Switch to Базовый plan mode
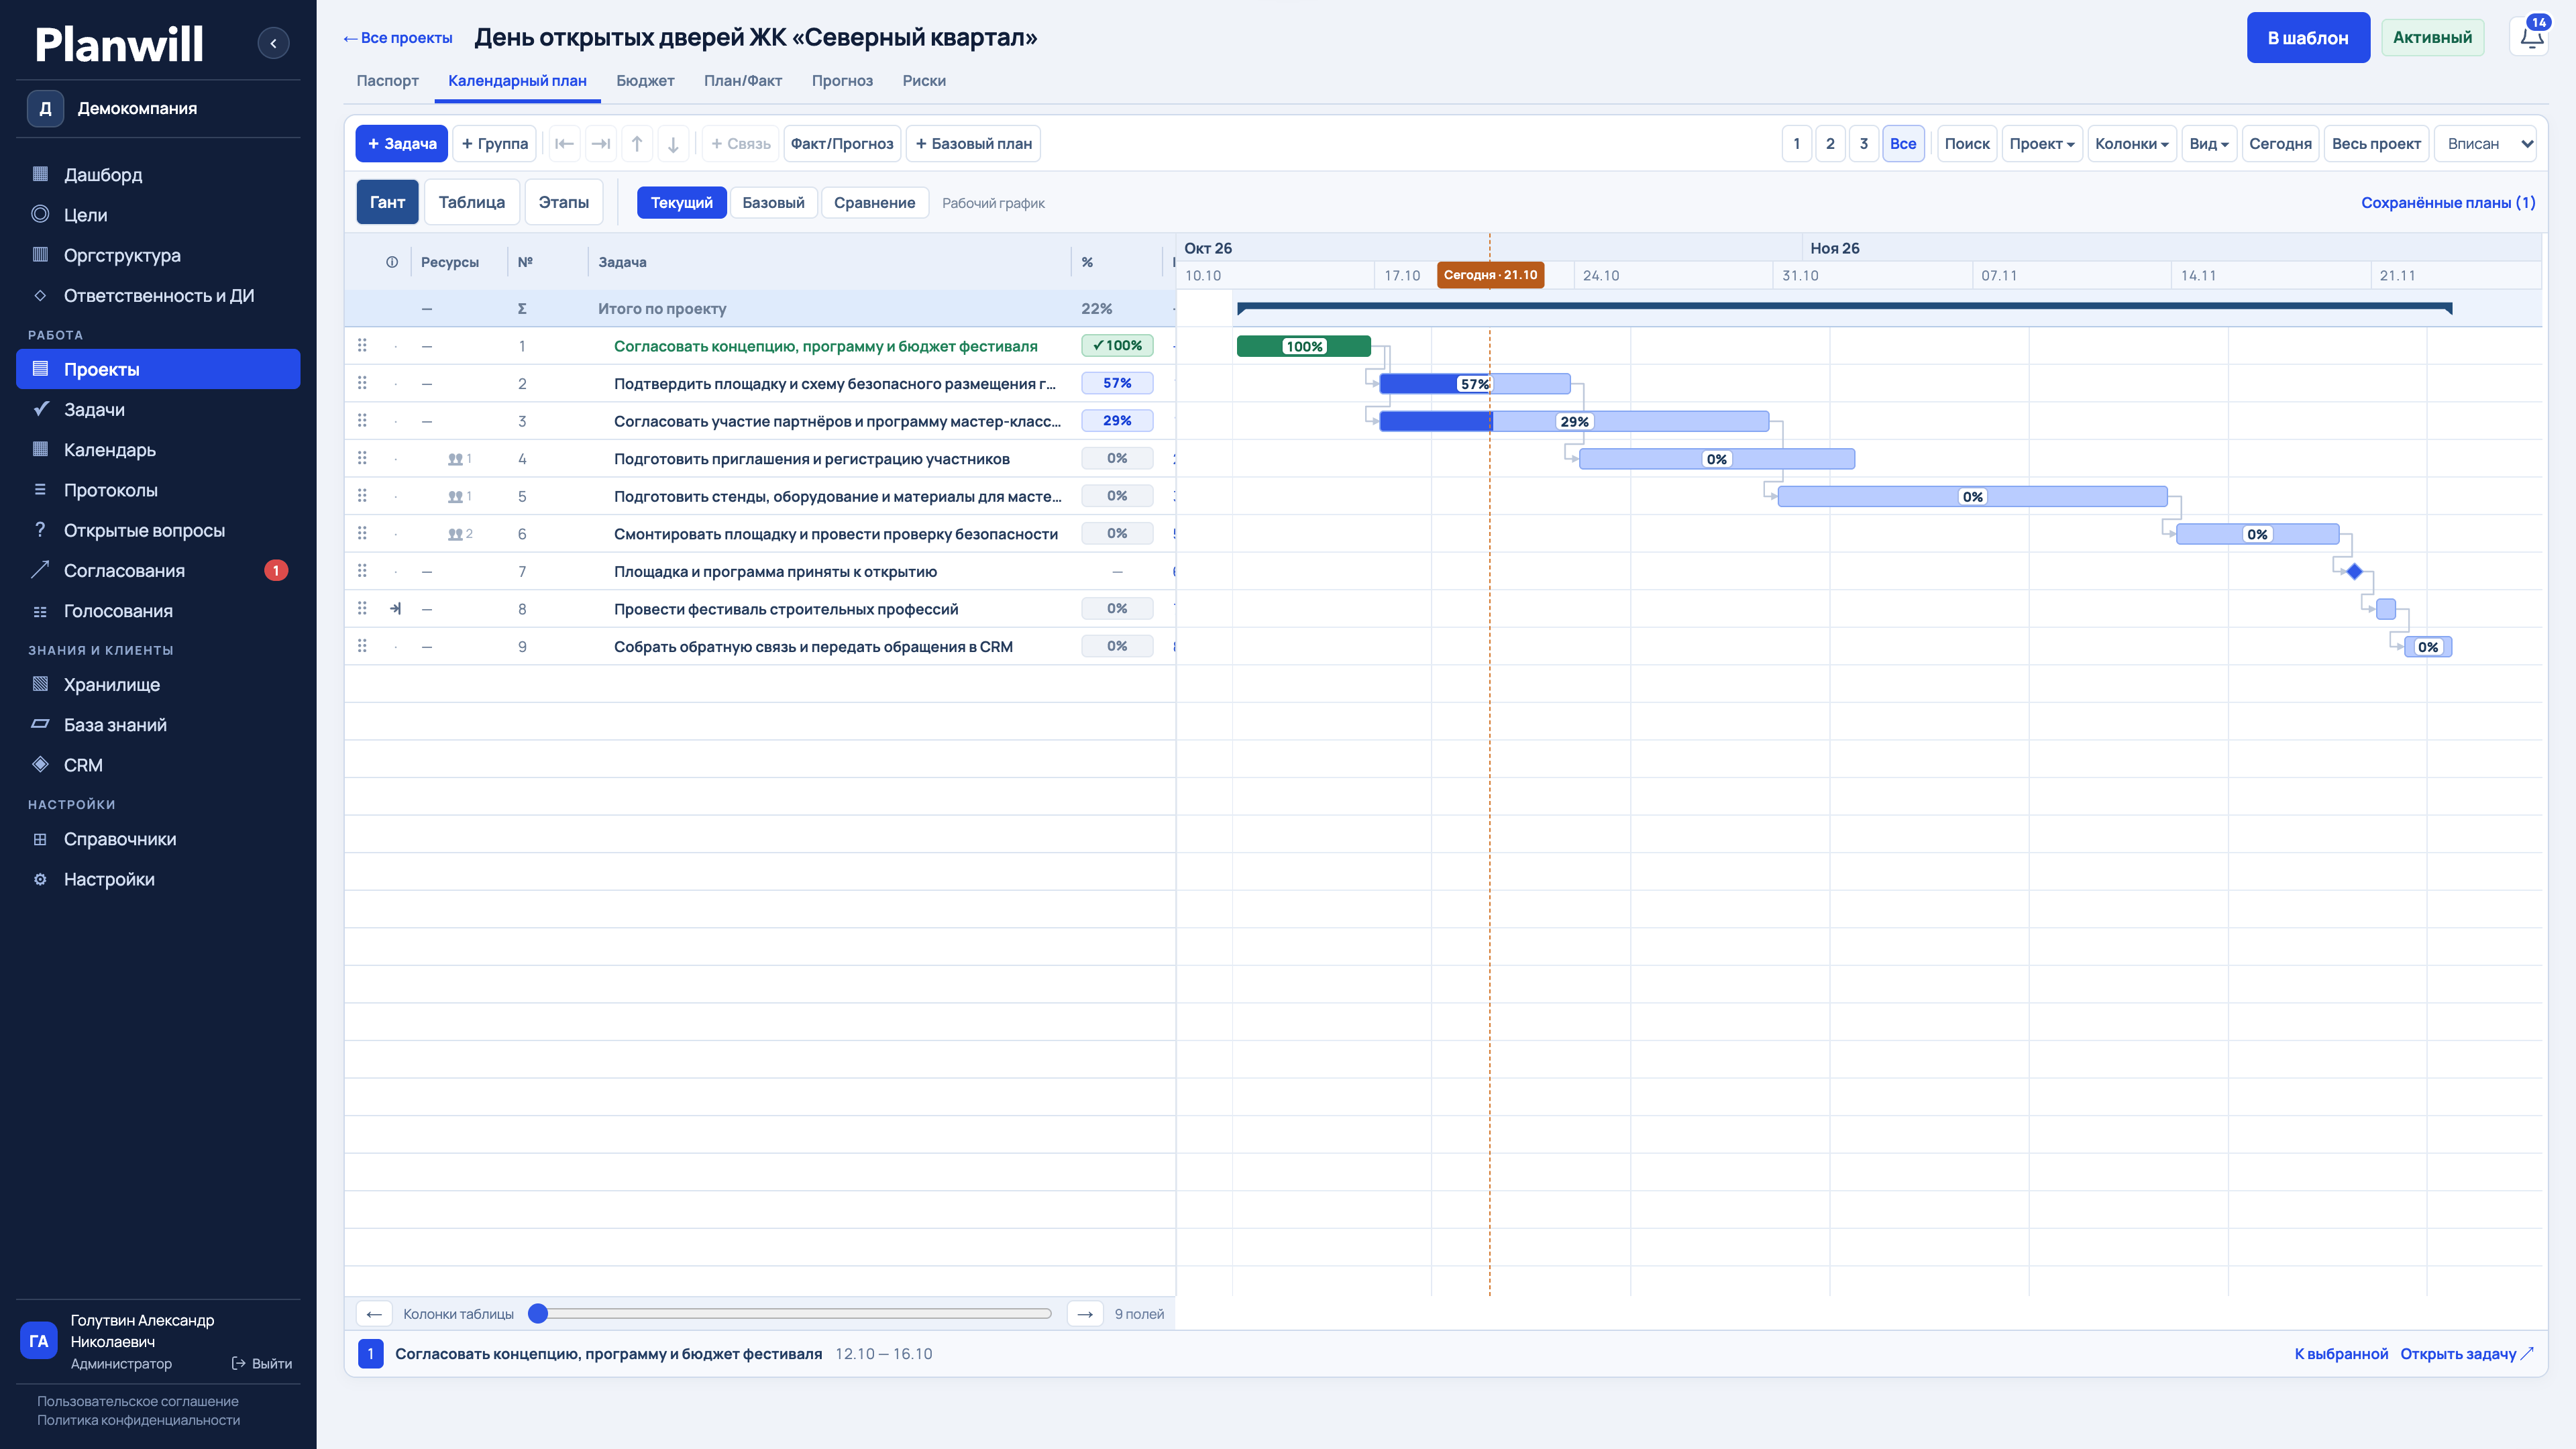 tap(773, 203)
